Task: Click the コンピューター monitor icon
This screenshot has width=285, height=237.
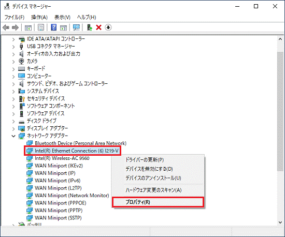Action: point(21,76)
